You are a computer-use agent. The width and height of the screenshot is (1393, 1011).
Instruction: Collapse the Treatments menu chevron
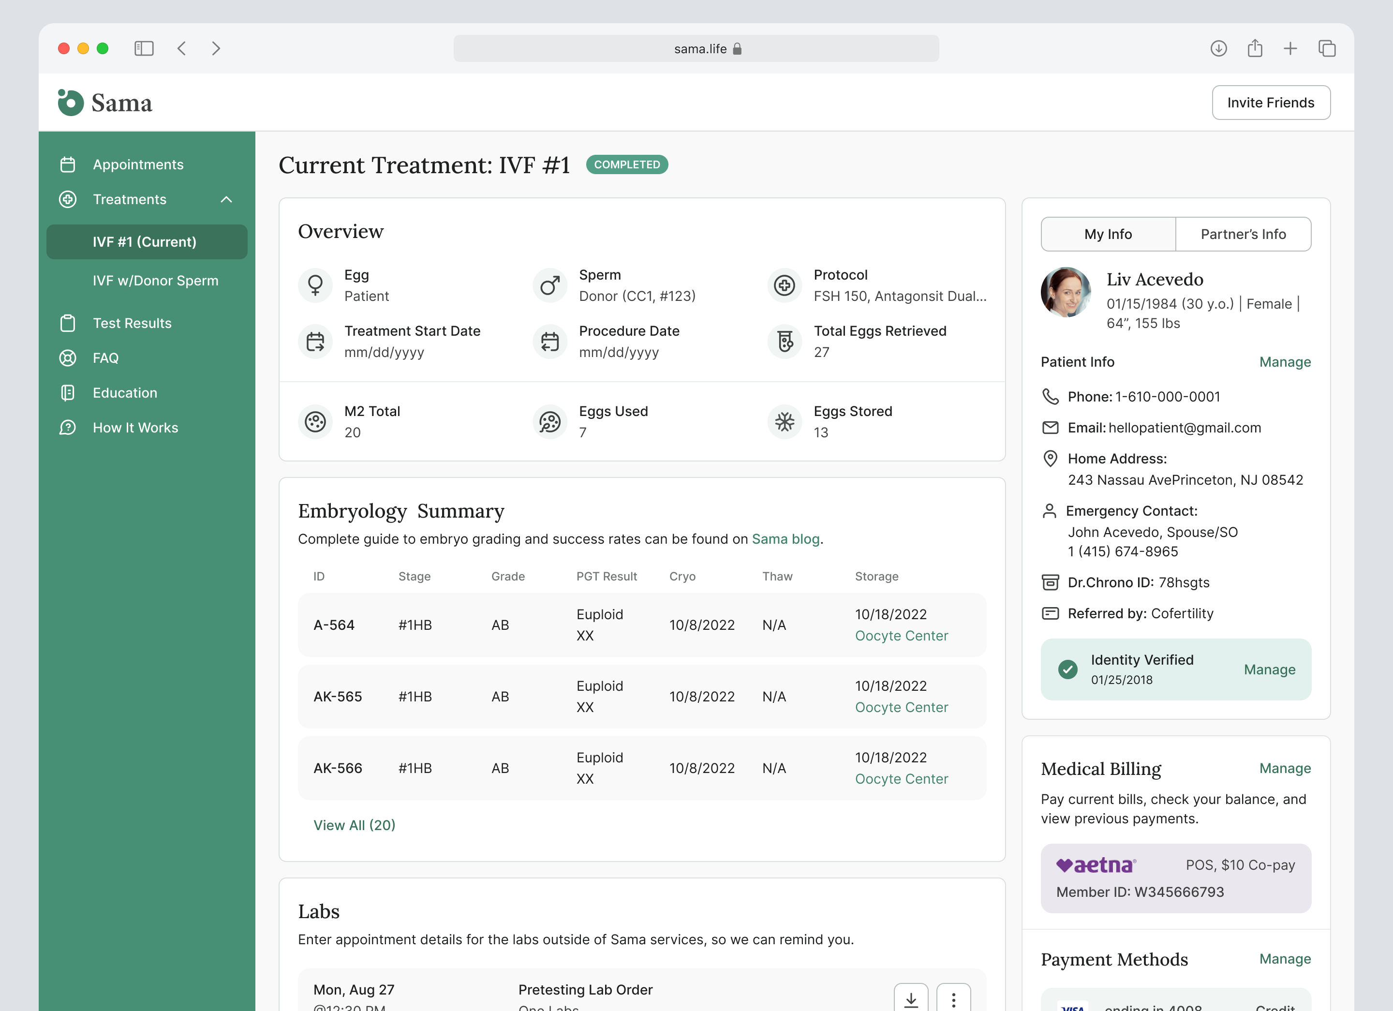[x=227, y=199]
